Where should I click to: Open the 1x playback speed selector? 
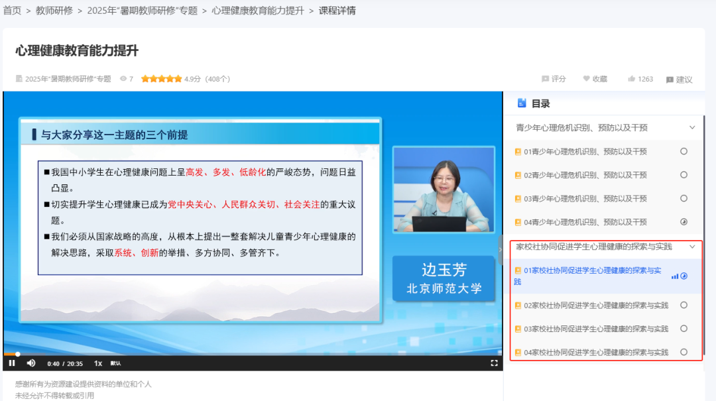click(97, 363)
